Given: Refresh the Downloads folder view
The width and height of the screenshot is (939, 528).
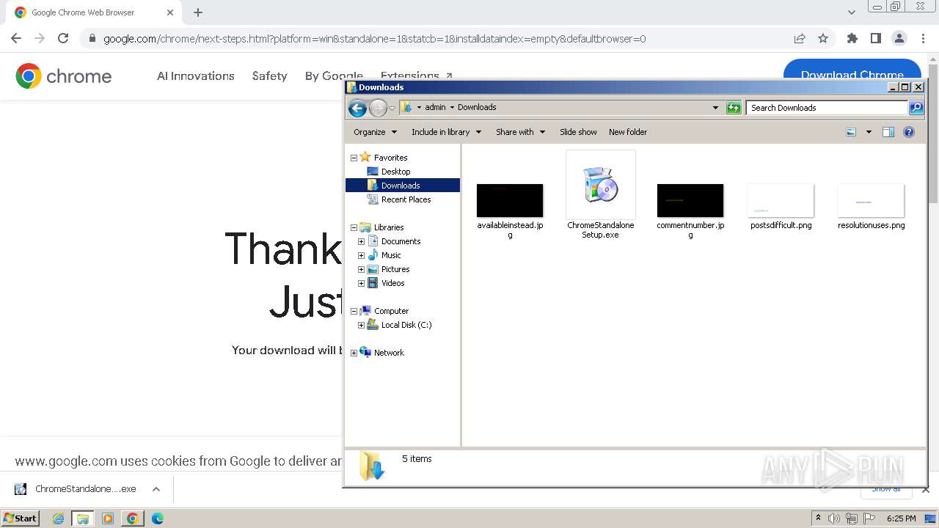Looking at the screenshot, I should coord(734,108).
